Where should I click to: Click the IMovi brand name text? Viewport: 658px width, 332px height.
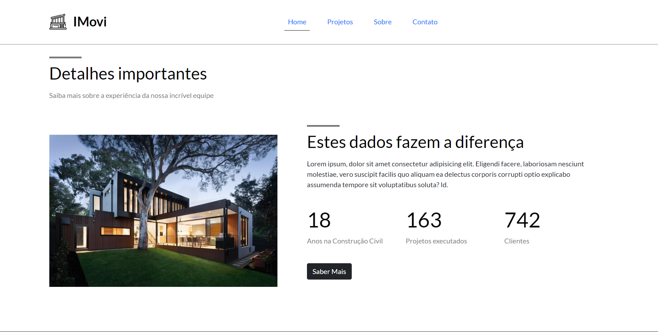tap(90, 22)
